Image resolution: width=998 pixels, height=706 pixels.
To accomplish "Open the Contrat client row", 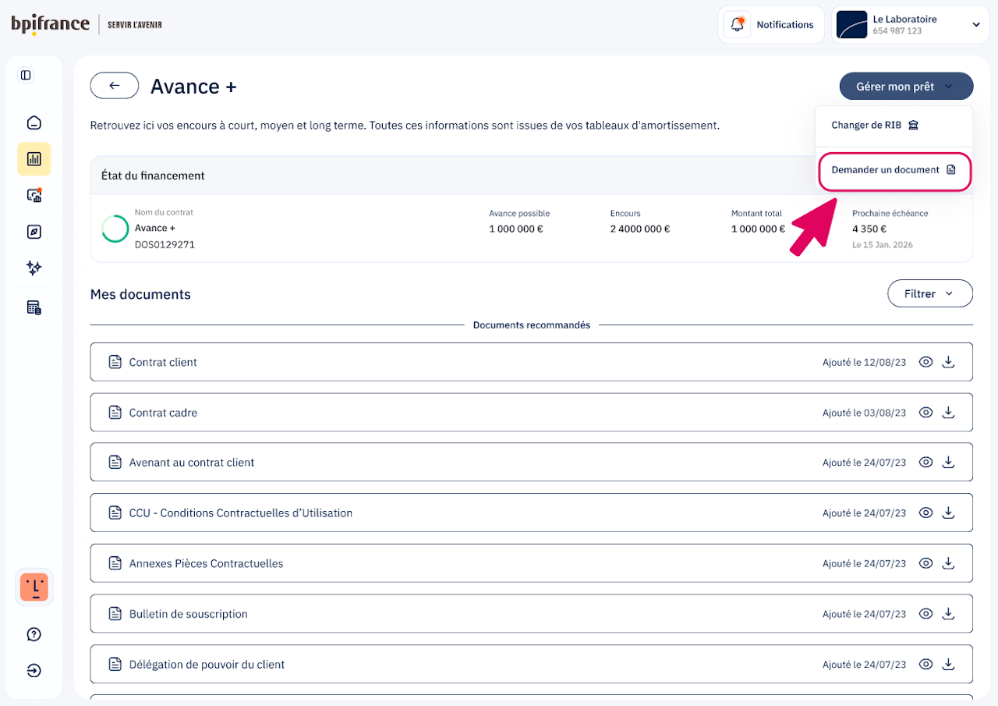I will (532, 362).
